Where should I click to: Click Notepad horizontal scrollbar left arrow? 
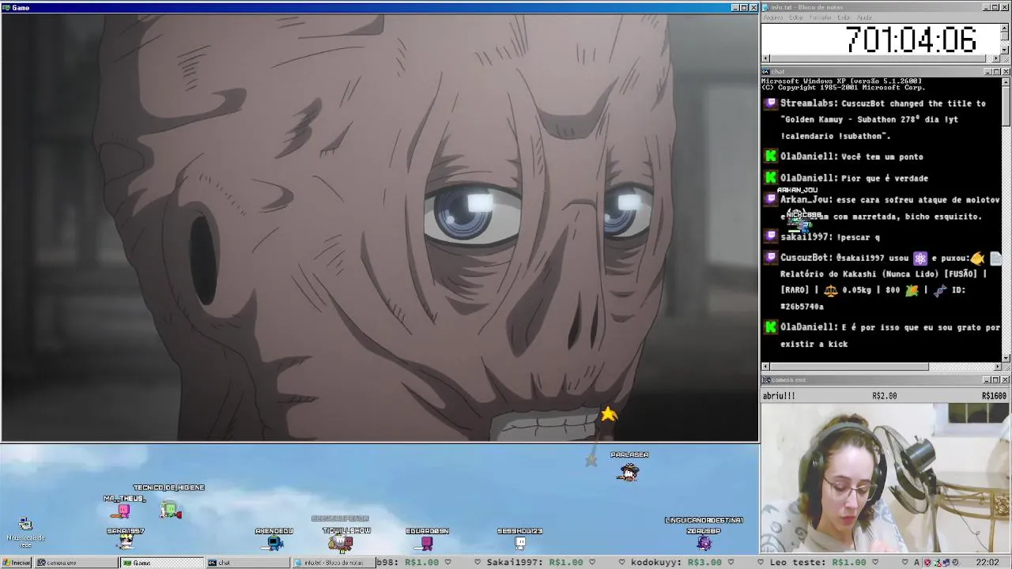[x=765, y=58]
